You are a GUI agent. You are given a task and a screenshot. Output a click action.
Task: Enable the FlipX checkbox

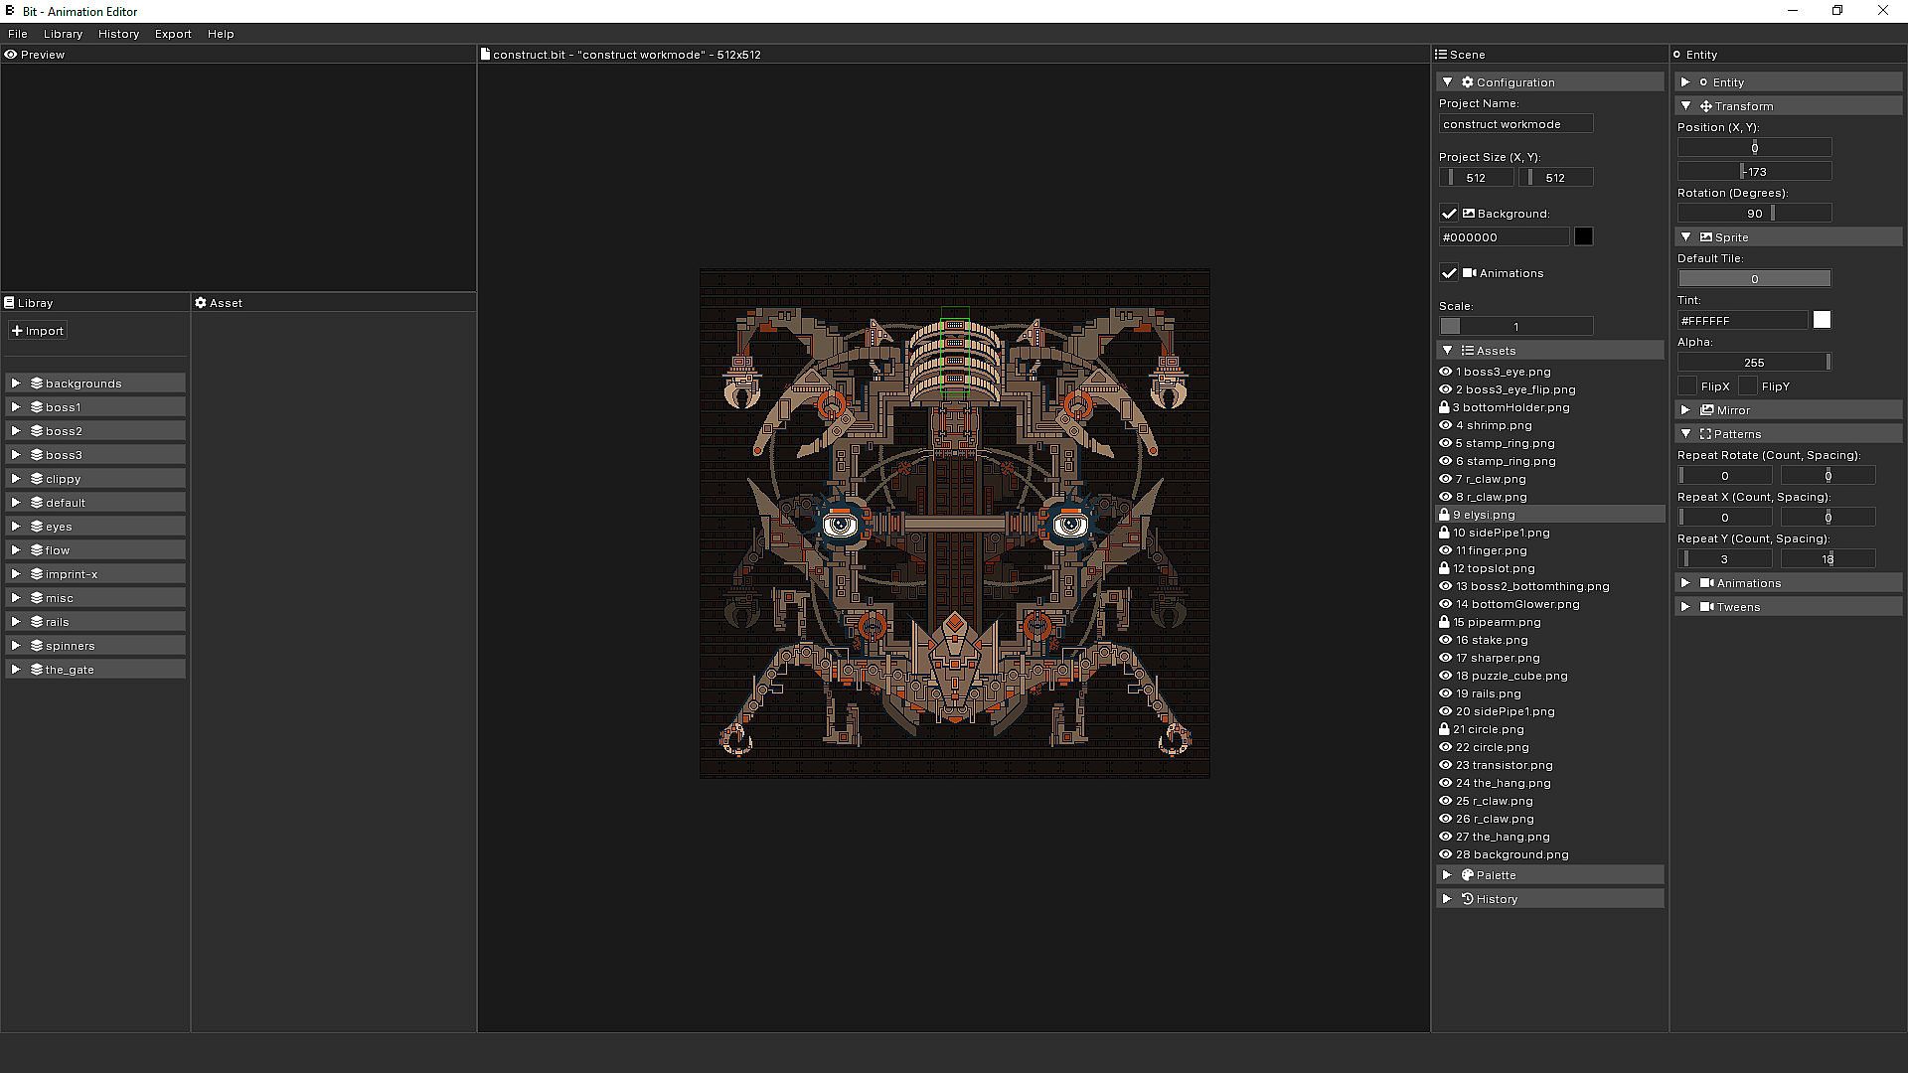point(1687,386)
